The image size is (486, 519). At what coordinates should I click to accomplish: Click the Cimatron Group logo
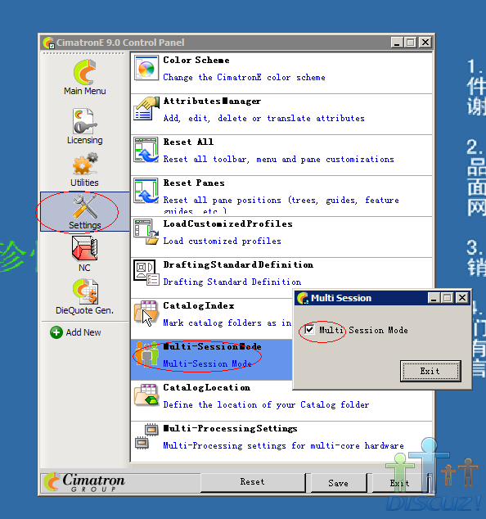click(x=85, y=483)
